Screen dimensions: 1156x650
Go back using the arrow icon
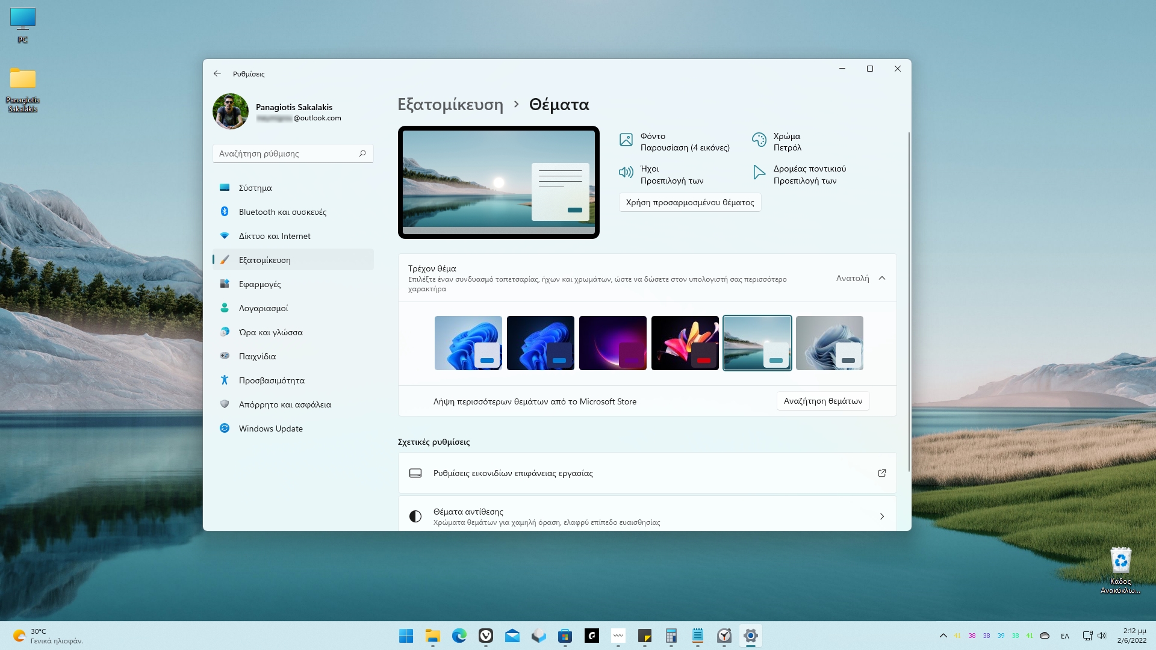coord(217,73)
